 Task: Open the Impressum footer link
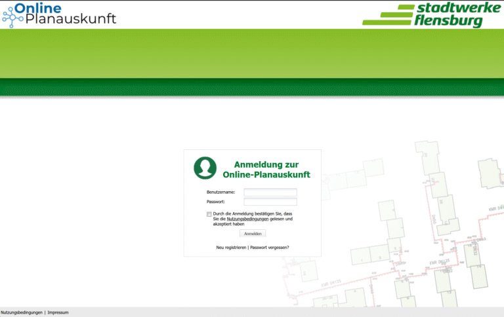(58, 312)
